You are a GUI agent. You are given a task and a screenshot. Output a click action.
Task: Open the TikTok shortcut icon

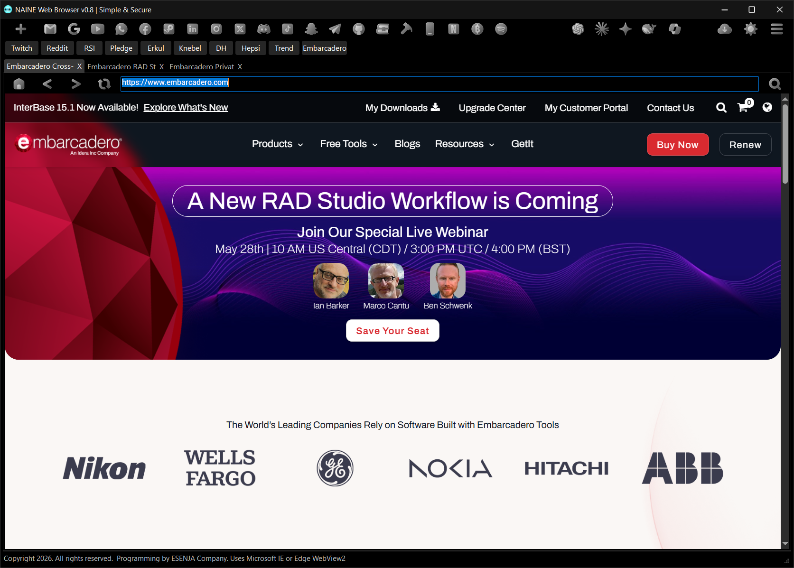point(288,29)
